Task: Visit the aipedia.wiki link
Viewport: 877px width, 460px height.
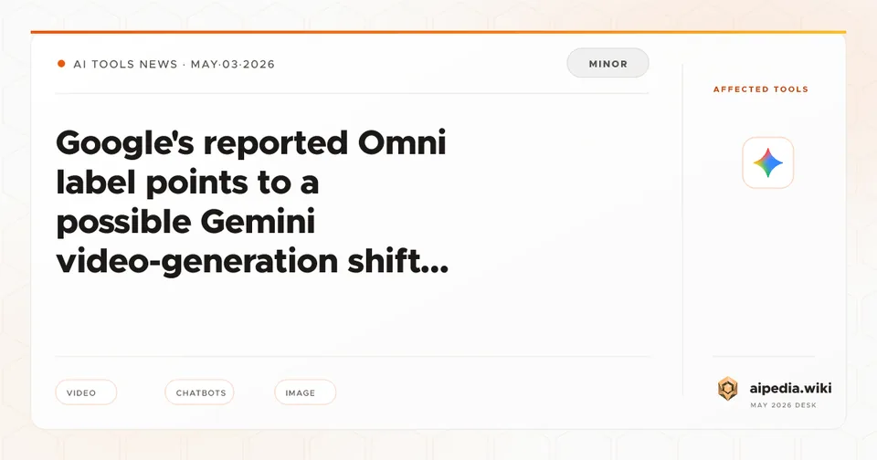Action: [790, 388]
